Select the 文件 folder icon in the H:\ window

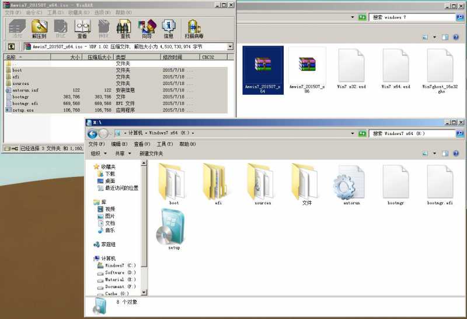tap(307, 184)
